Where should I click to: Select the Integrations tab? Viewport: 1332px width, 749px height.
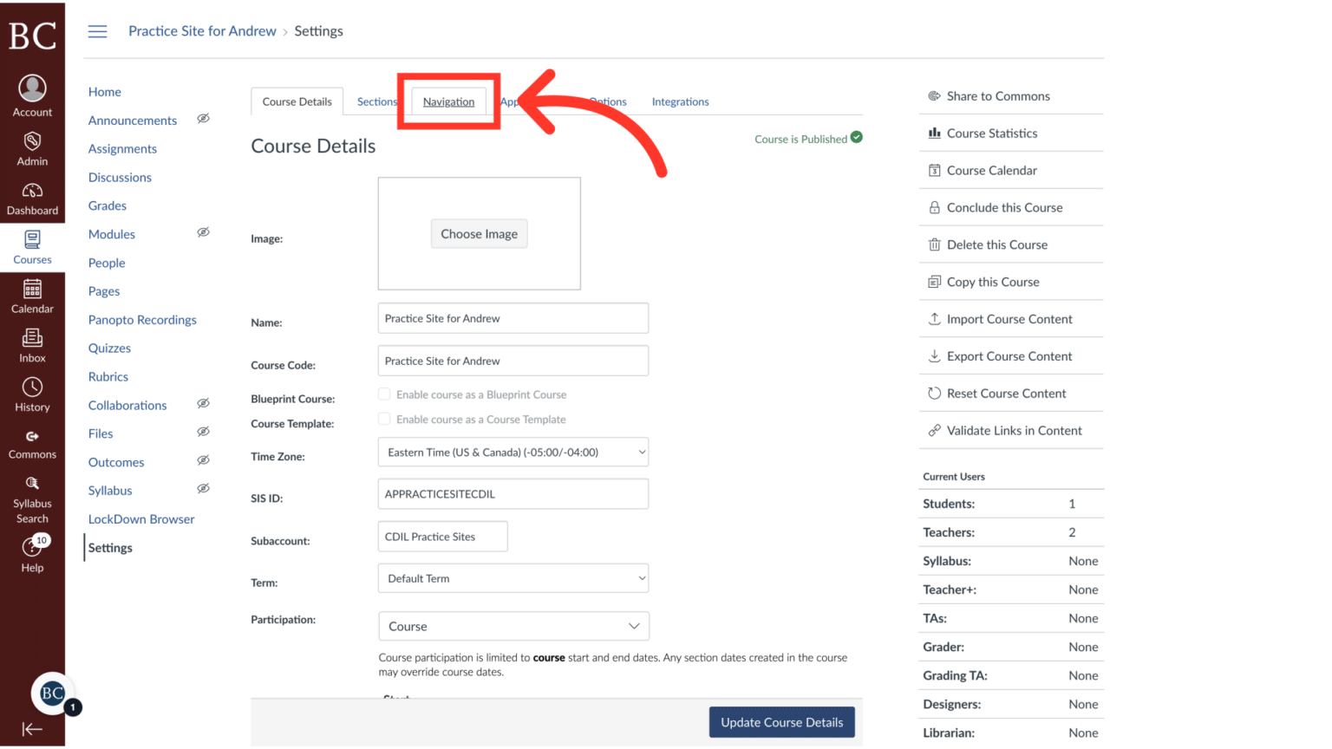[x=680, y=101]
